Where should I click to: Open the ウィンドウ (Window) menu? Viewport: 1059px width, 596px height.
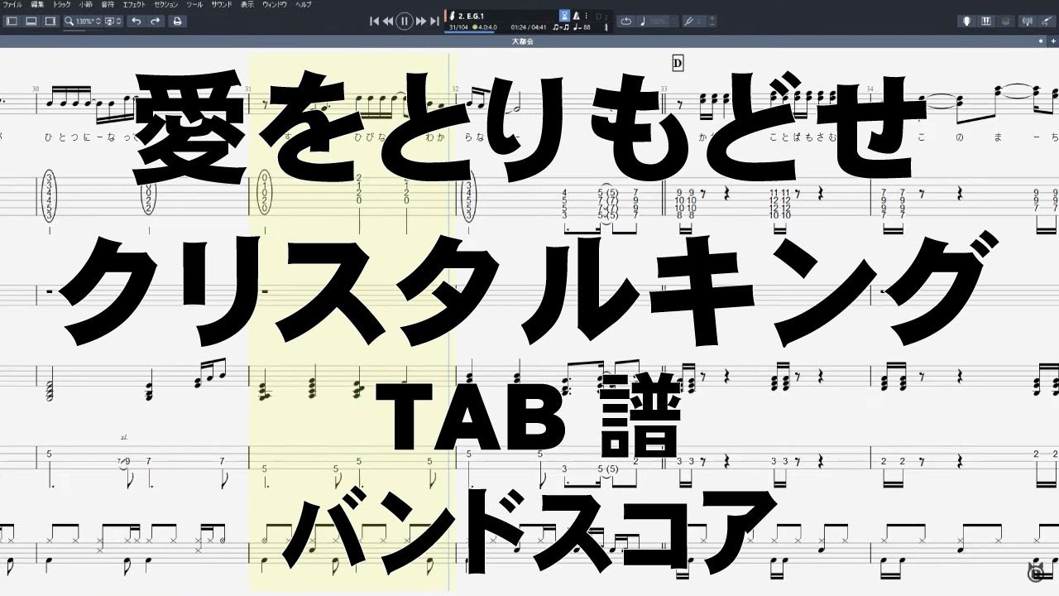[x=275, y=5]
